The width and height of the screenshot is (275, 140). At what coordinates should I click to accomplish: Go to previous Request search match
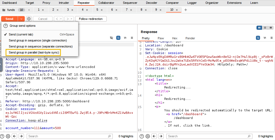14,136
